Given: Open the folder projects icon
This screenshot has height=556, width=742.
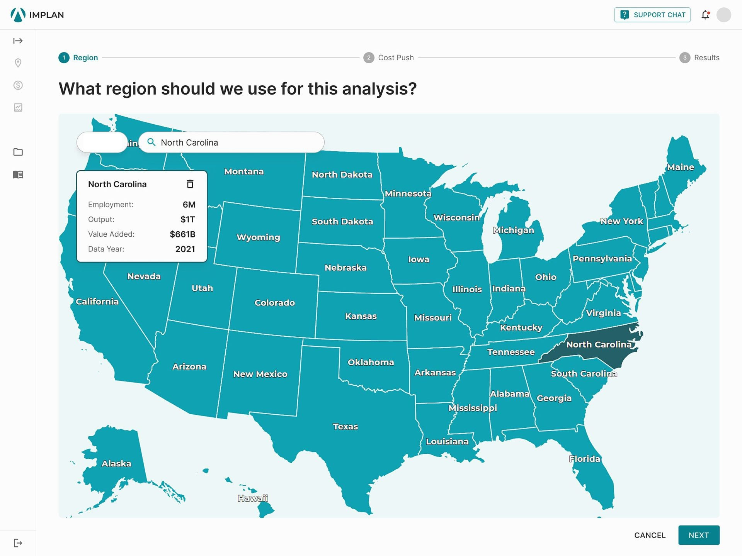Looking at the screenshot, I should click(x=18, y=152).
